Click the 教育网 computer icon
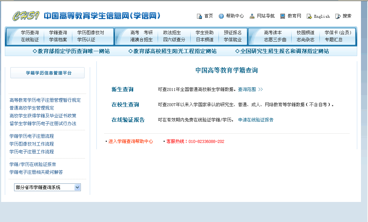This screenshot has width=368, height=222. (283, 16)
